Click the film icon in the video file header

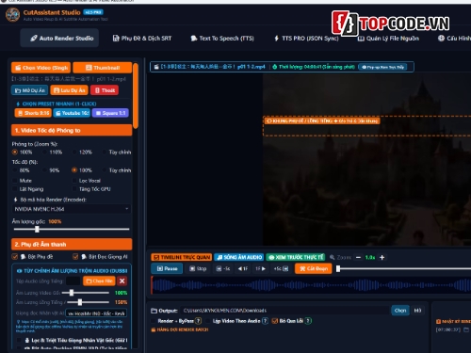pyautogui.click(x=156, y=67)
